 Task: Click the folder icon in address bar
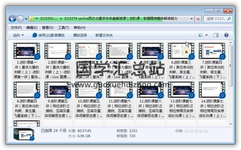[32, 19]
